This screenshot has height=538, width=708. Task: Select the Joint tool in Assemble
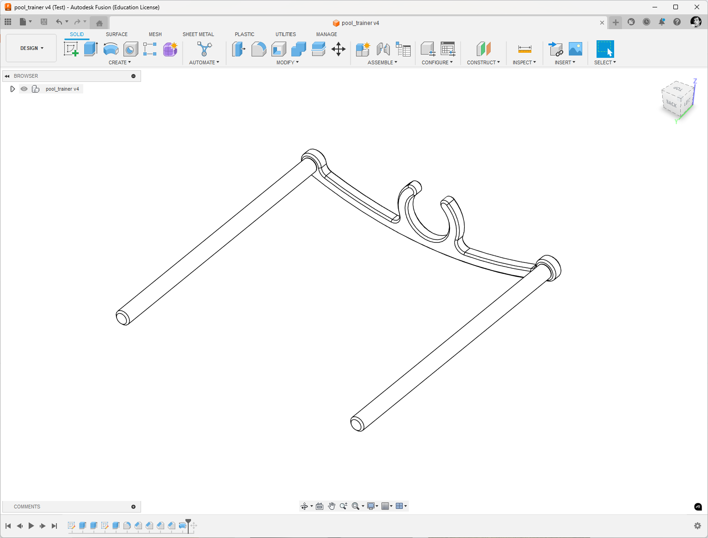[383, 49]
